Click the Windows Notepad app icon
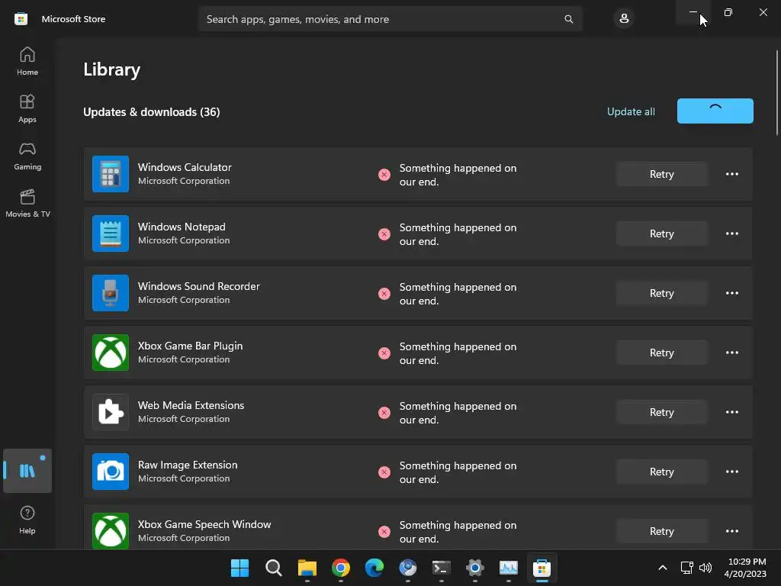Screen dimensions: 781x586 (111, 233)
